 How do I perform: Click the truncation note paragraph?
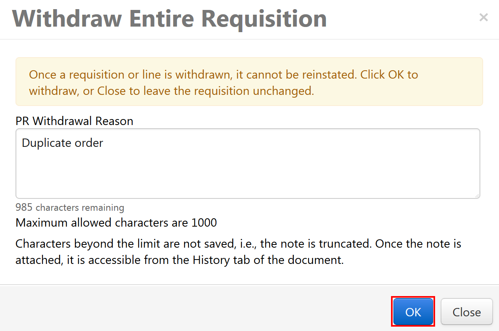(x=238, y=252)
